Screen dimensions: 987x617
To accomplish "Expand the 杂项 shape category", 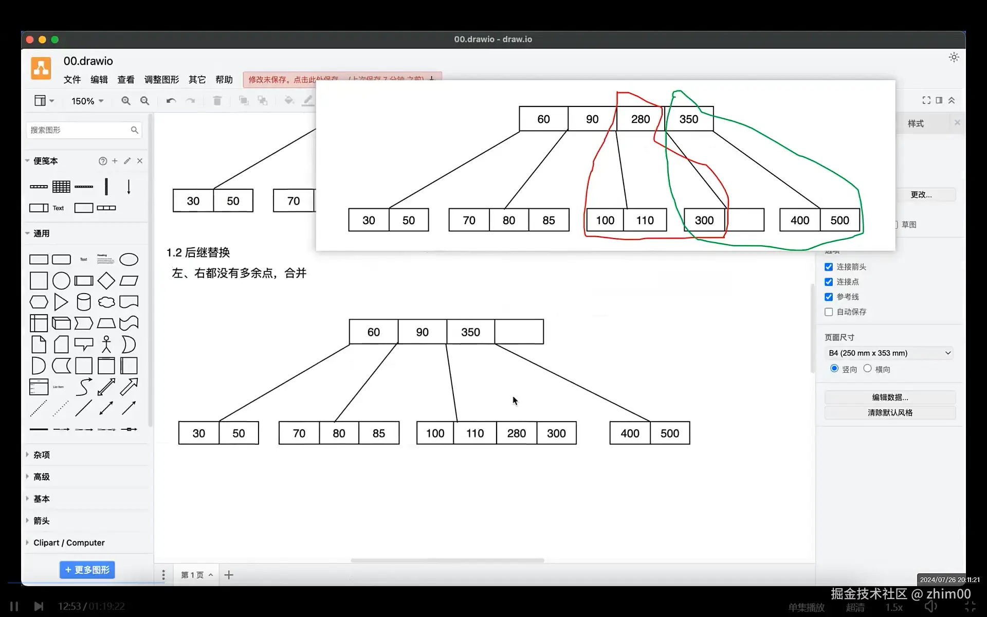I will coord(41,455).
